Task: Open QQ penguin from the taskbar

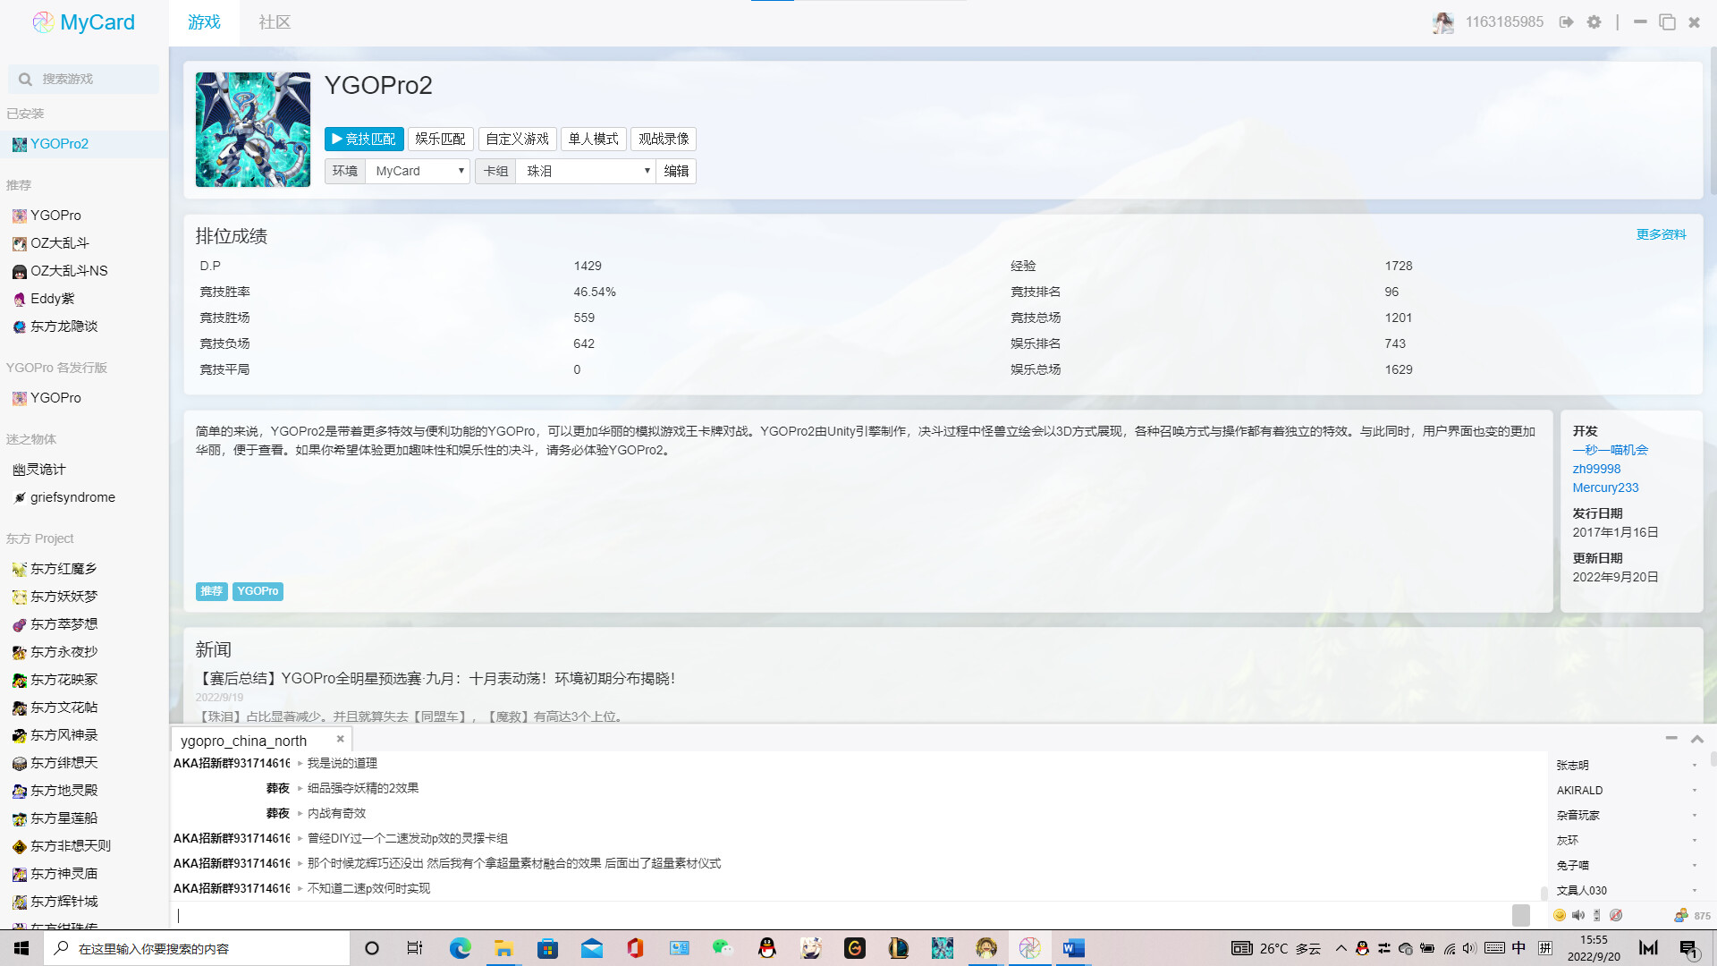Action: [767, 948]
